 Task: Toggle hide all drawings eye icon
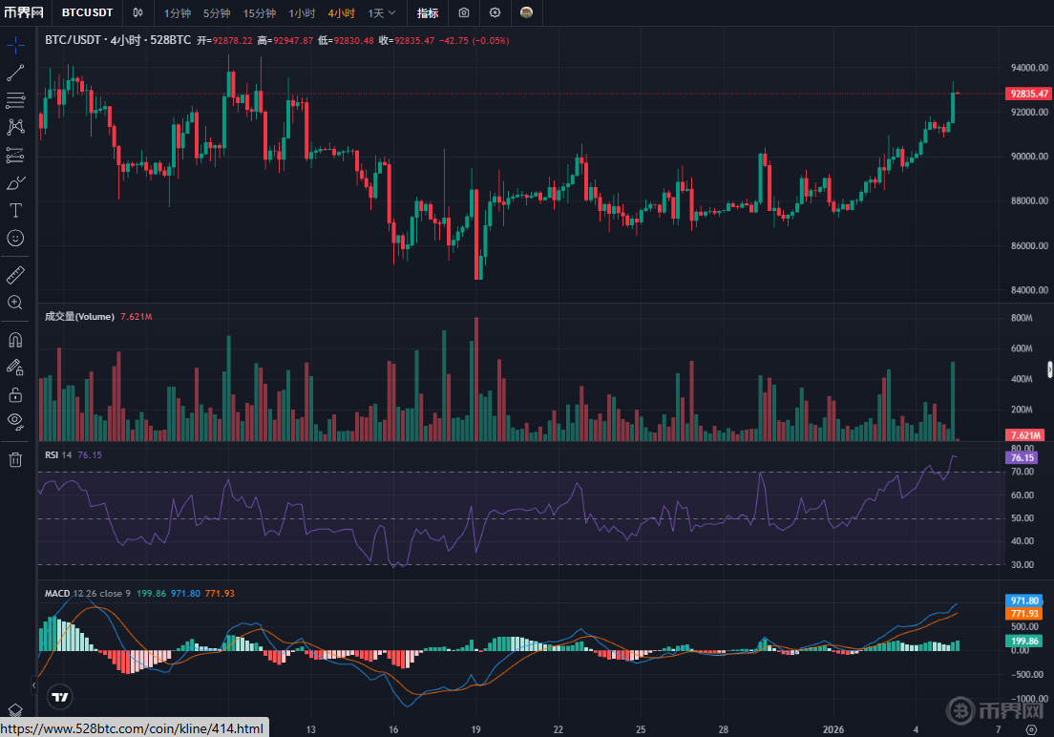(15, 421)
